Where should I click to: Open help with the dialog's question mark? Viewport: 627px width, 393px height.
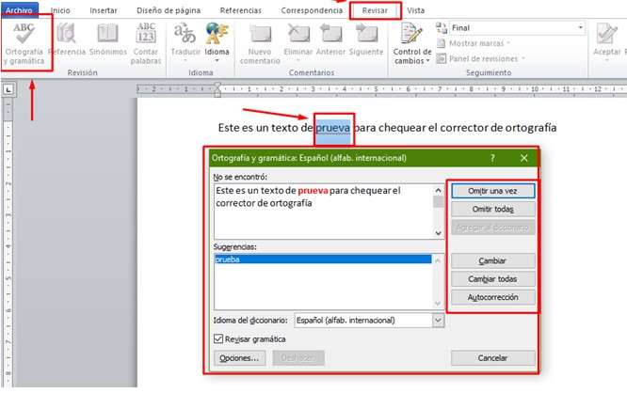[492, 158]
